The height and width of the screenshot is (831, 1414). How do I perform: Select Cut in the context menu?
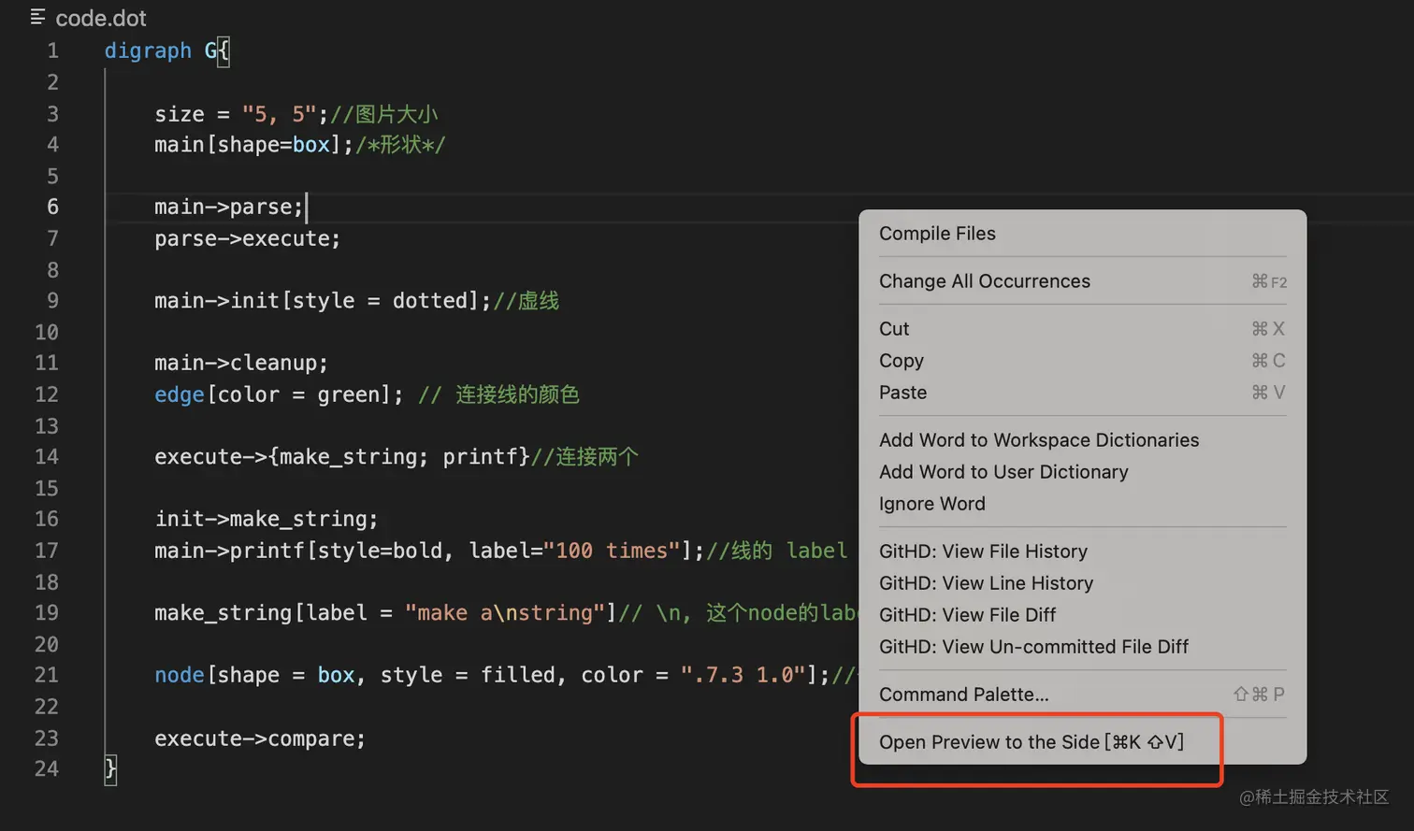(x=894, y=329)
